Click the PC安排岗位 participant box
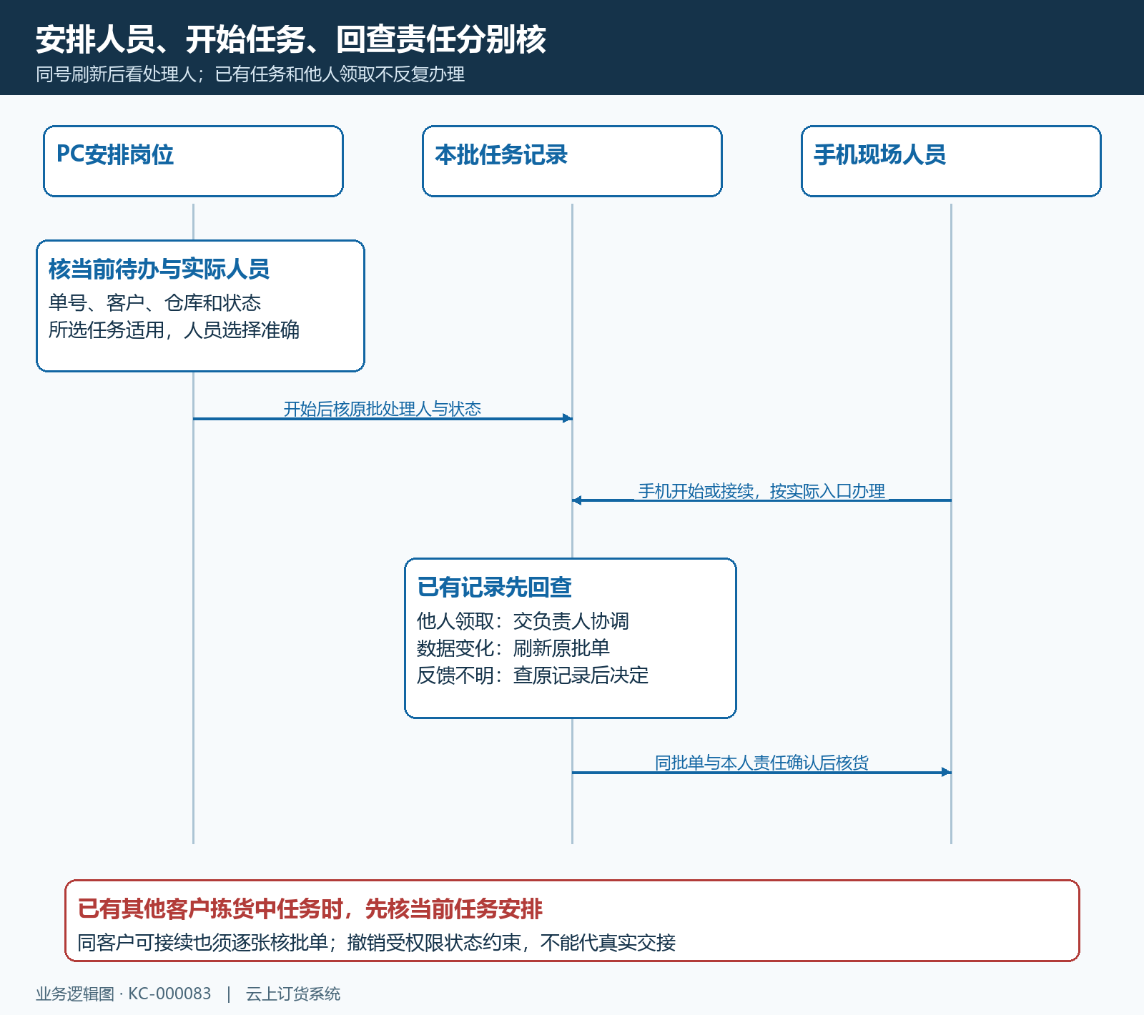The height and width of the screenshot is (1015, 1144). tap(193, 162)
